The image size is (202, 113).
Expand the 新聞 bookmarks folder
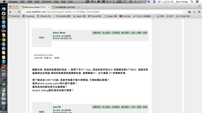coord(160,16)
